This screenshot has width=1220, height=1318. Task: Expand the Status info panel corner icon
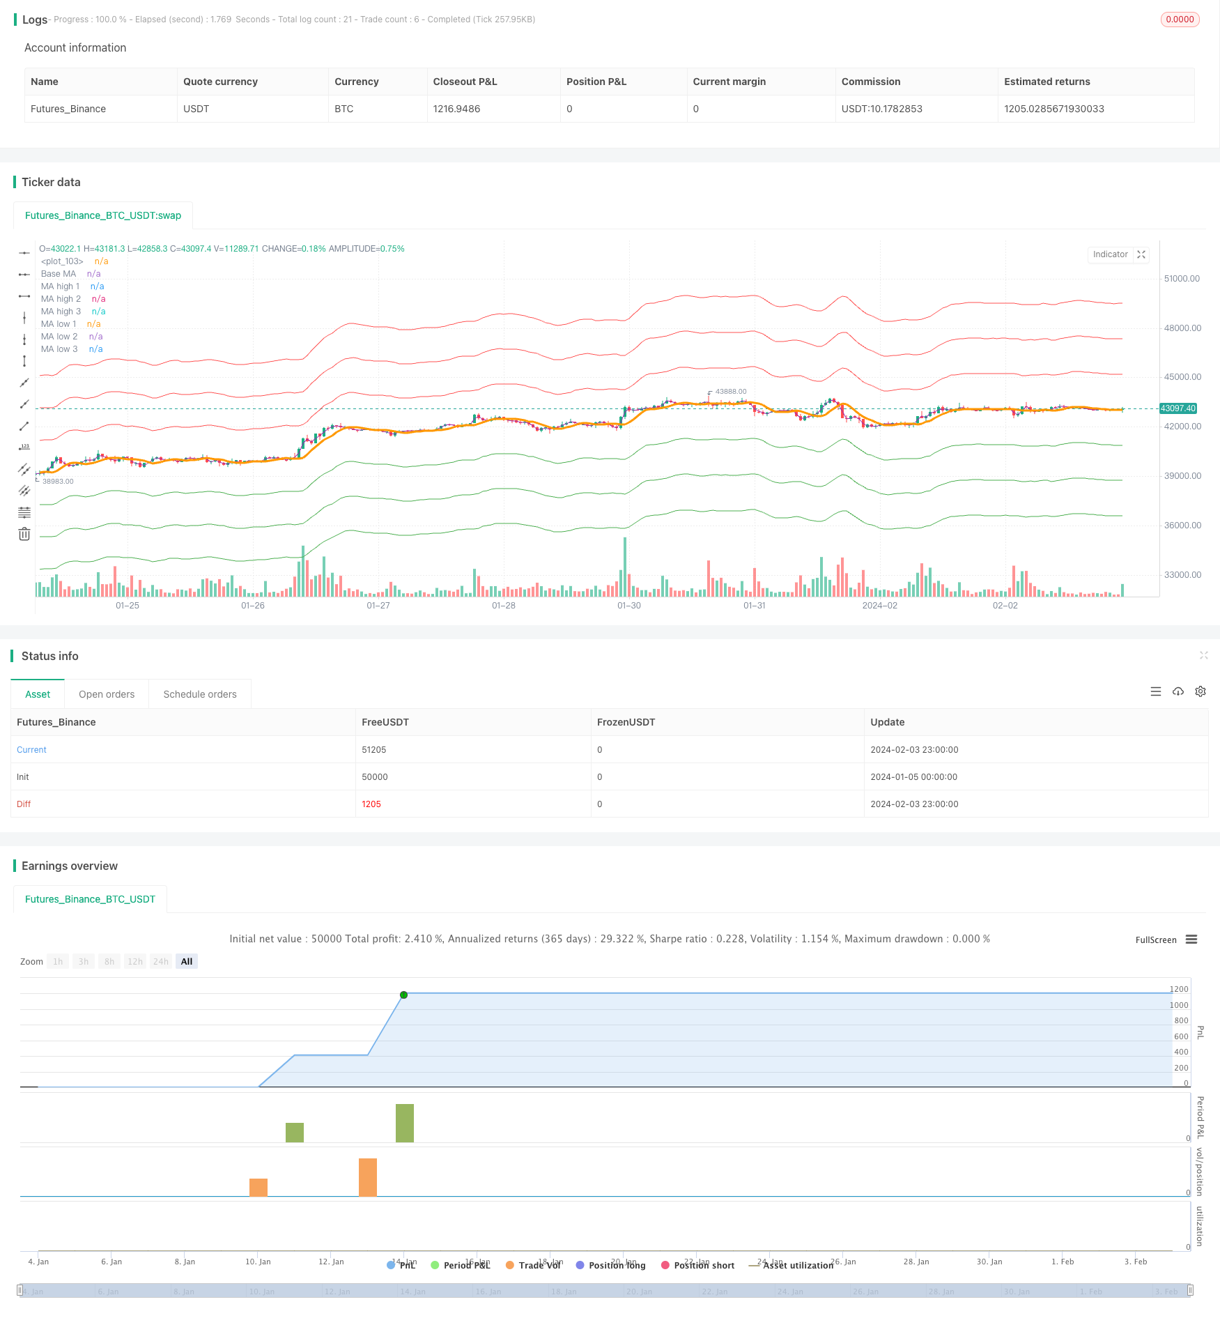point(1203,655)
